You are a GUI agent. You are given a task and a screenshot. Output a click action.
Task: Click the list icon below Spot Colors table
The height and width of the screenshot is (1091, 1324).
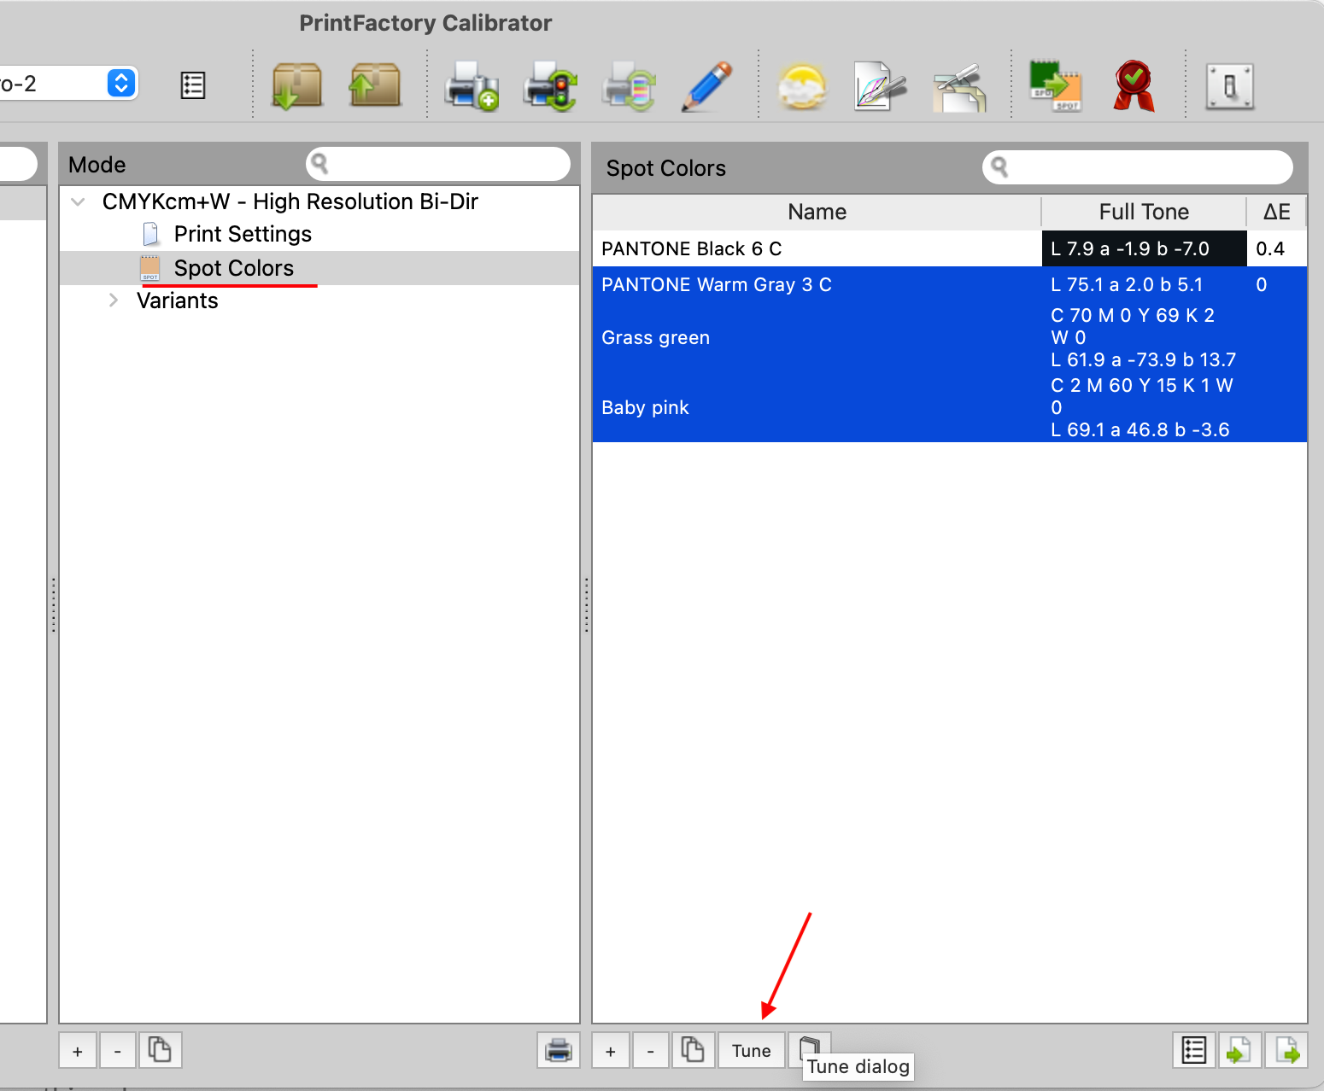click(x=1194, y=1050)
